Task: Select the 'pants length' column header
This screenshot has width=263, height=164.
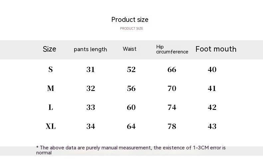Action: click(x=91, y=49)
